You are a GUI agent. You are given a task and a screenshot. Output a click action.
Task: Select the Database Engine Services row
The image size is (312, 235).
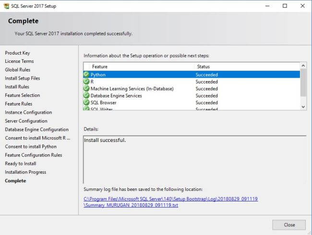(x=192, y=95)
